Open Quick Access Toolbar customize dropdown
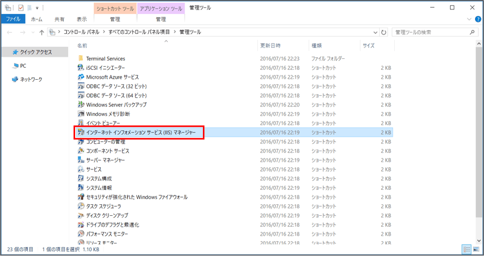The height and width of the screenshot is (256, 484). tap(37, 8)
